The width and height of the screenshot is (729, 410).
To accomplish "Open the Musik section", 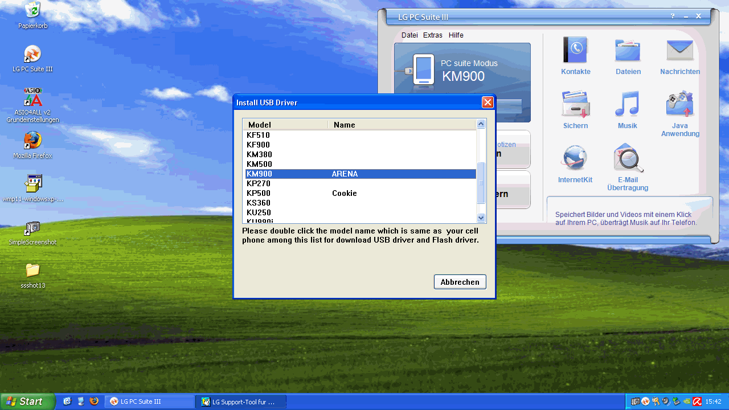I will [628, 110].
